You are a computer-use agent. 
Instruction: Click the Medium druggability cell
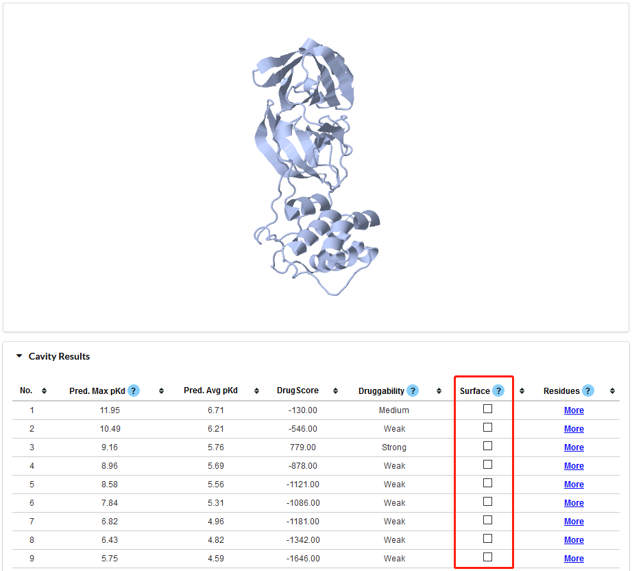coord(393,410)
